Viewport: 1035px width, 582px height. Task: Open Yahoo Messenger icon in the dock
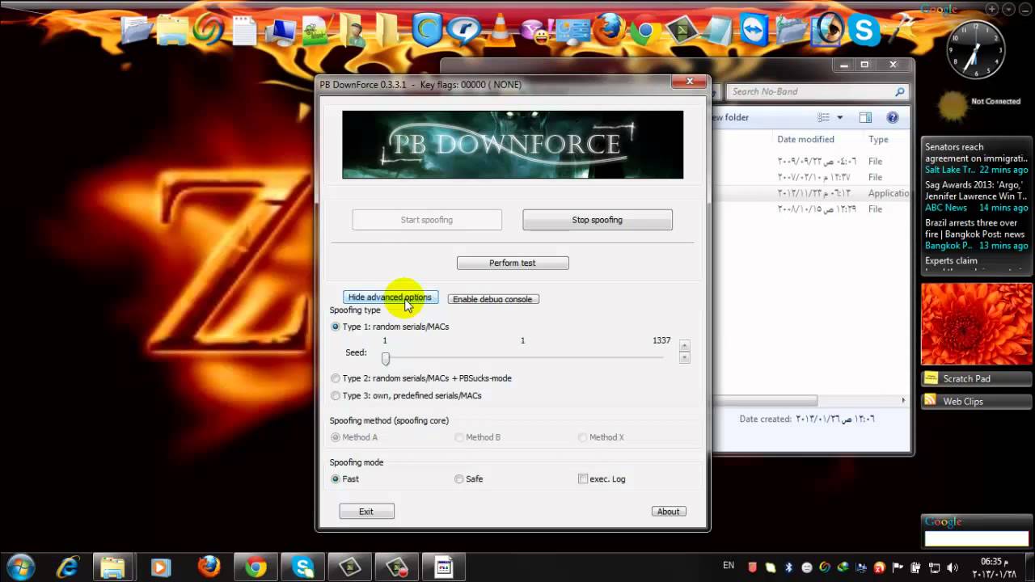(x=535, y=32)
